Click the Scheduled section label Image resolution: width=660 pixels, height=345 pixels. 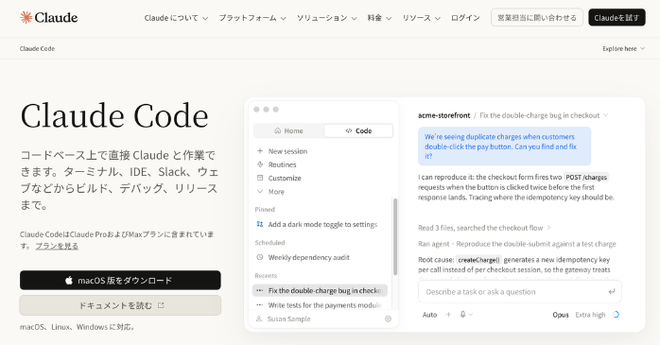click(269, 242)
